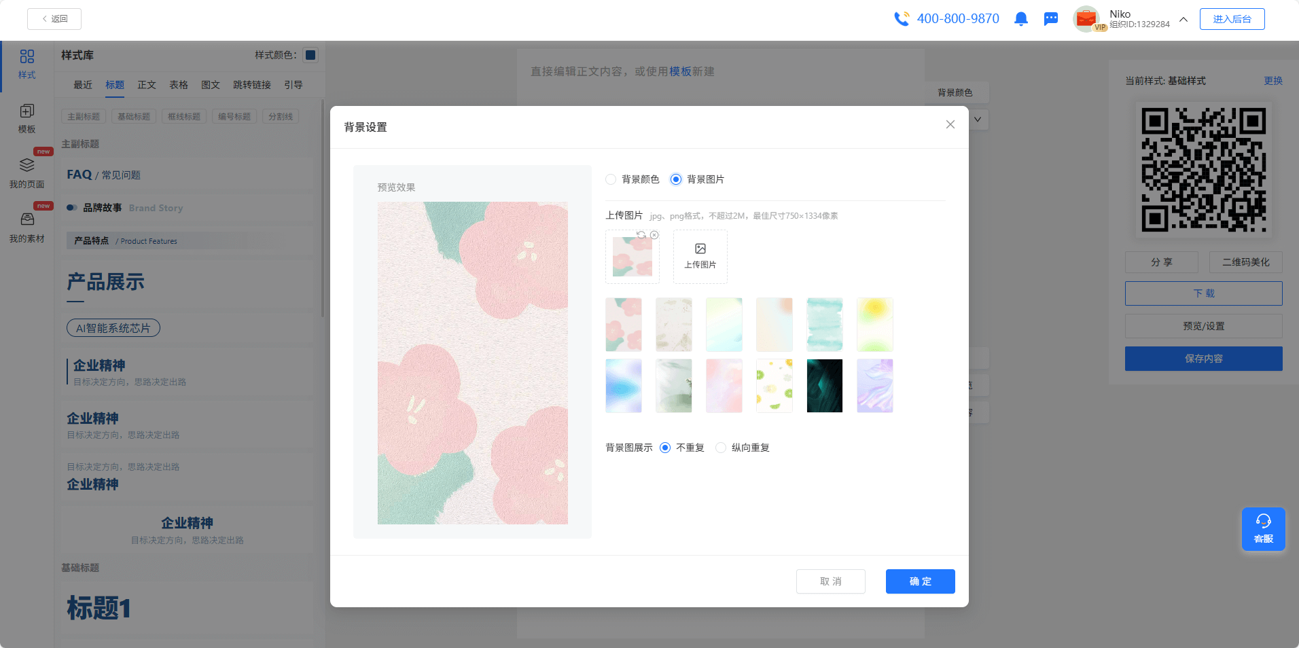The image size is (1299, 648).
Task: Expand the account menu arrow beside Niko
Action: (x=1184, y=19)
